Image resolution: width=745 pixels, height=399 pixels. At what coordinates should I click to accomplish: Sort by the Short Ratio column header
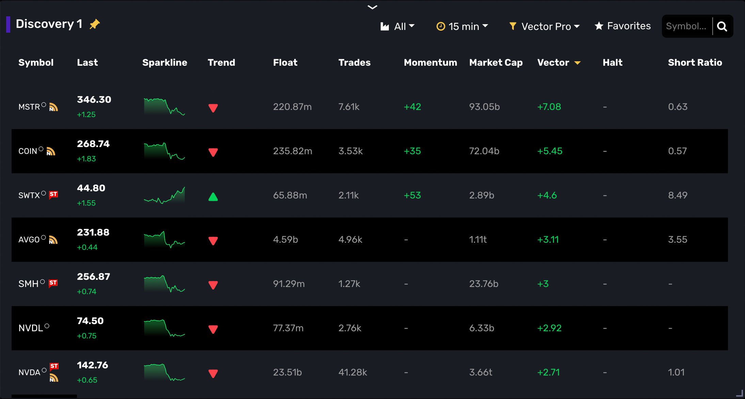tap(695, 62)
